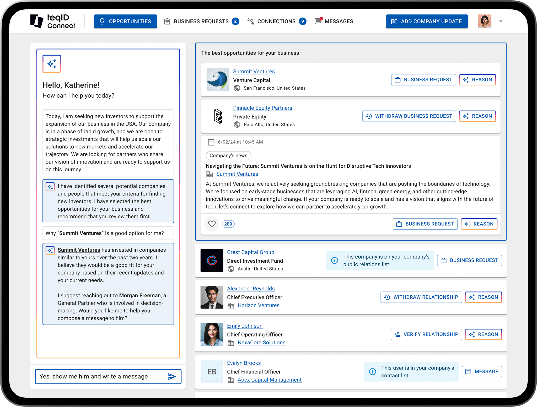Send Business Request to Crest Capital Group

470,261
